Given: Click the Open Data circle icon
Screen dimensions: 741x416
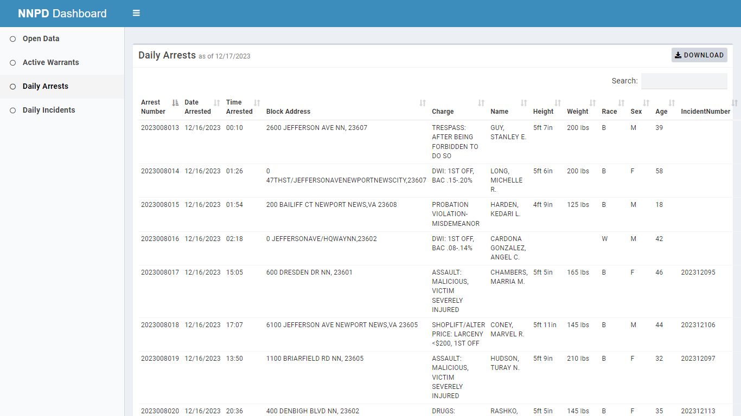Looking at the screenshot, I should point(13,39).
